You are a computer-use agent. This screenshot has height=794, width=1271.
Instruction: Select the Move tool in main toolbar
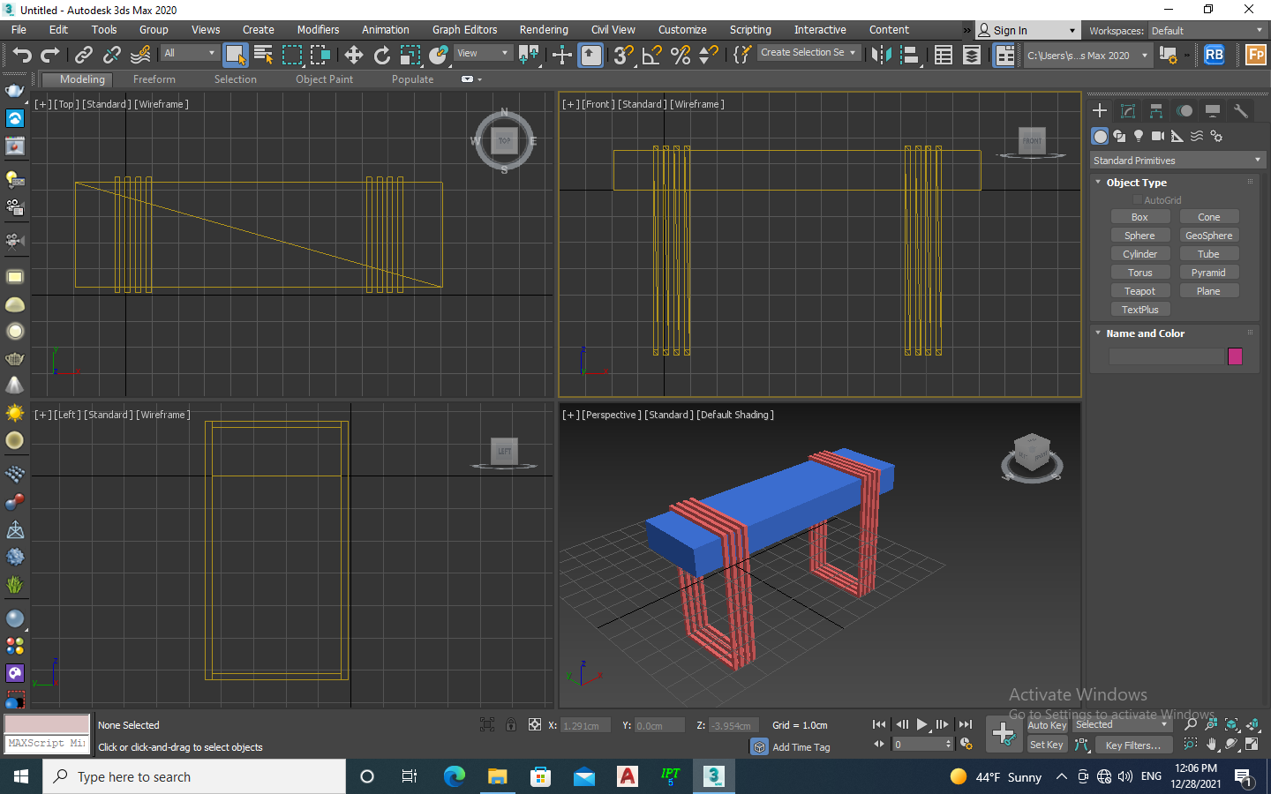tap(353, 55)
